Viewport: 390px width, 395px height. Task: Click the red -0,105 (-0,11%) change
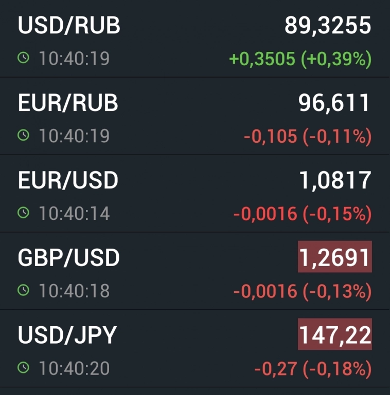coord(307,137)
